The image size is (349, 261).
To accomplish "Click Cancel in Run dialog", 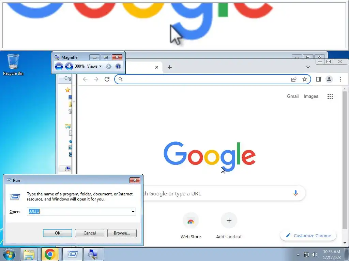I will click(x=90, y=233).
